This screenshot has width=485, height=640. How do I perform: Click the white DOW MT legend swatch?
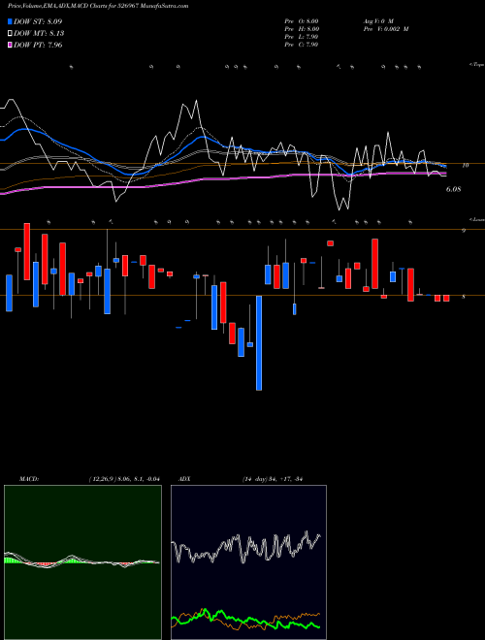coord(10,34)
